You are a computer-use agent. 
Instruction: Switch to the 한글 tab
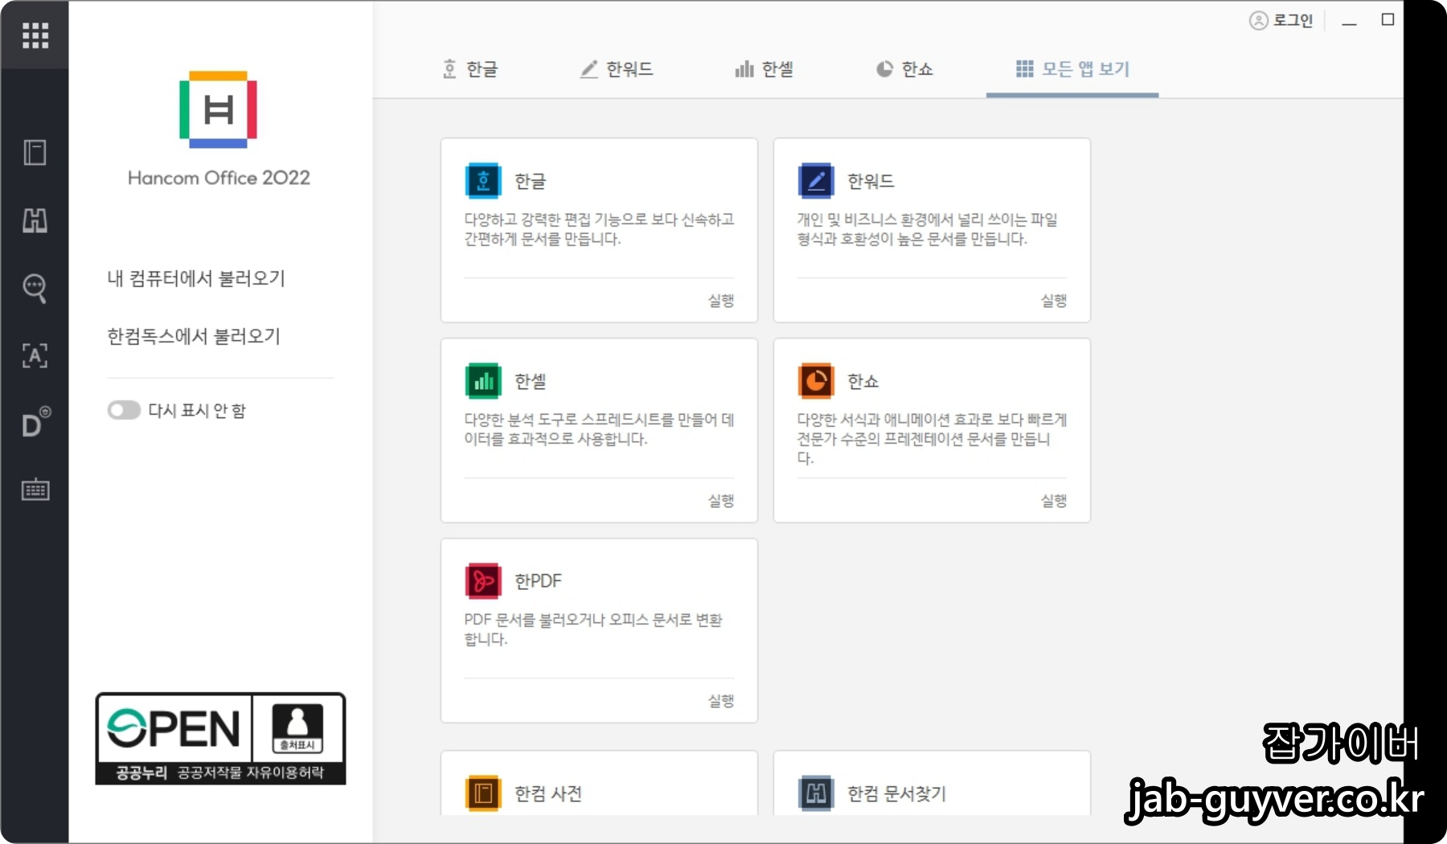471,69
